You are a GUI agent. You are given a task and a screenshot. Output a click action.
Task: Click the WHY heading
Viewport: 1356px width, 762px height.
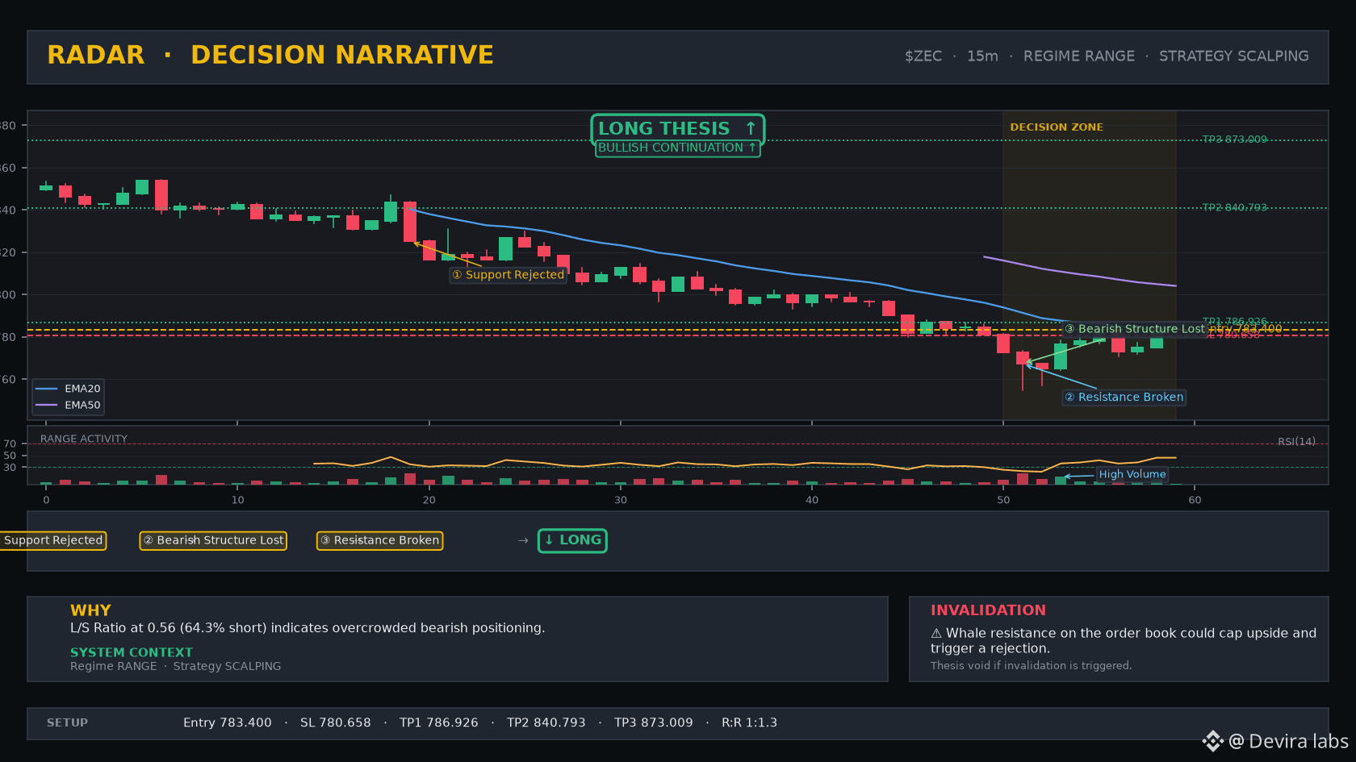click(90, 610)
